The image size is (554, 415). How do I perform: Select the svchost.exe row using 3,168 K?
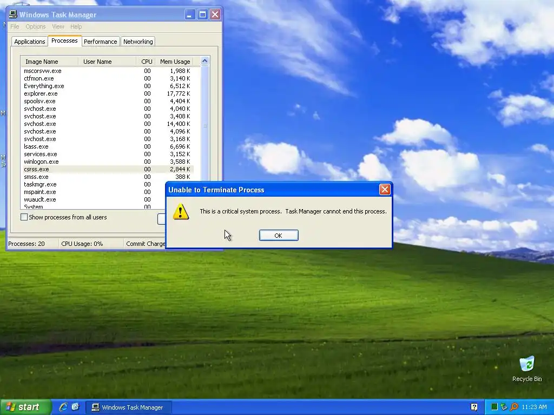(x=108, y=139)
